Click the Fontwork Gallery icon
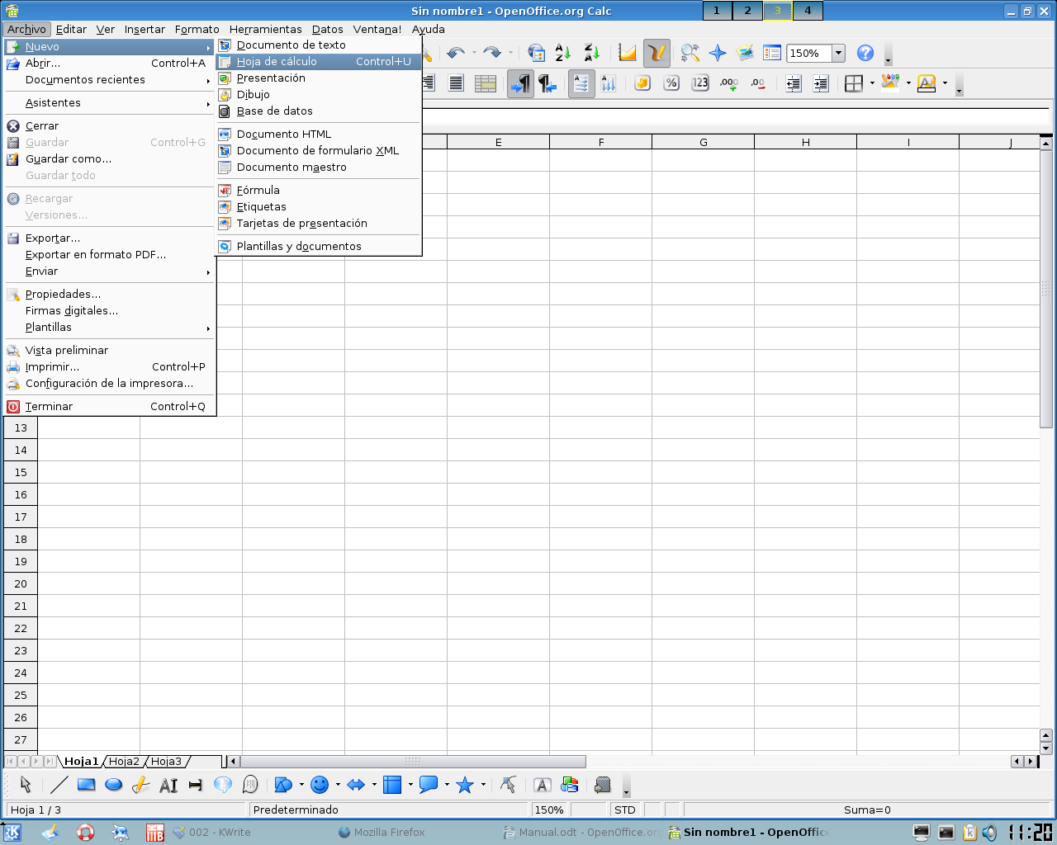This screenshot has height=845, width=1057. [x=542, y=785]
